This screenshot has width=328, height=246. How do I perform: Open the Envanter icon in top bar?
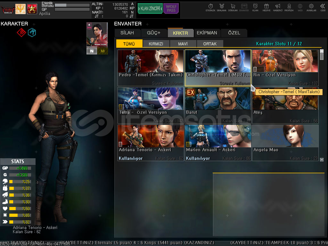[244, 8]
